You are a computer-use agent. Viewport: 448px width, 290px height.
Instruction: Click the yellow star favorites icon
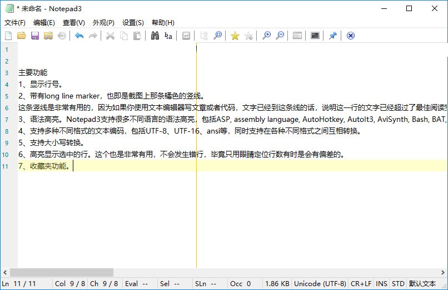[235, 36]
